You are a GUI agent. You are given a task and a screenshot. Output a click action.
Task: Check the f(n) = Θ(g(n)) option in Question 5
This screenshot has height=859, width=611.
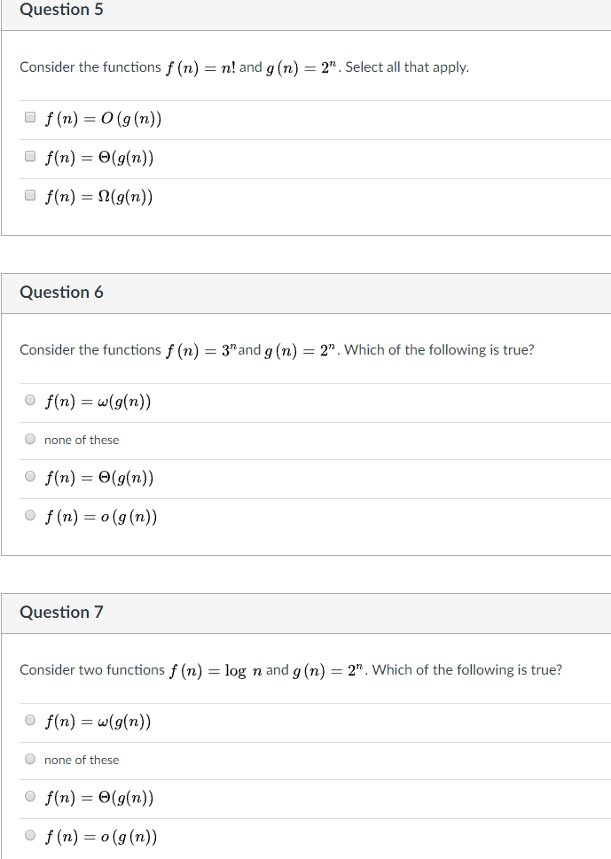tap(28, 156)
